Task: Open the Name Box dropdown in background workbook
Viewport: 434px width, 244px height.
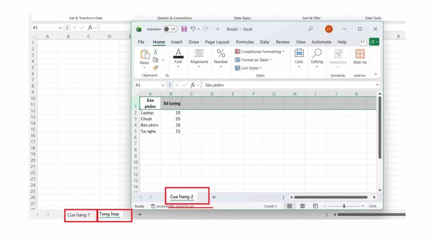Action: [60, 28]
